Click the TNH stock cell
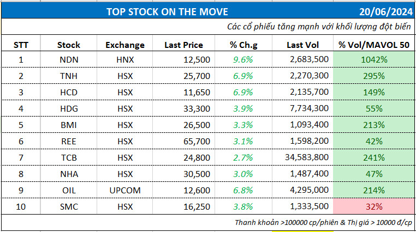 click(x=68, y=76)
